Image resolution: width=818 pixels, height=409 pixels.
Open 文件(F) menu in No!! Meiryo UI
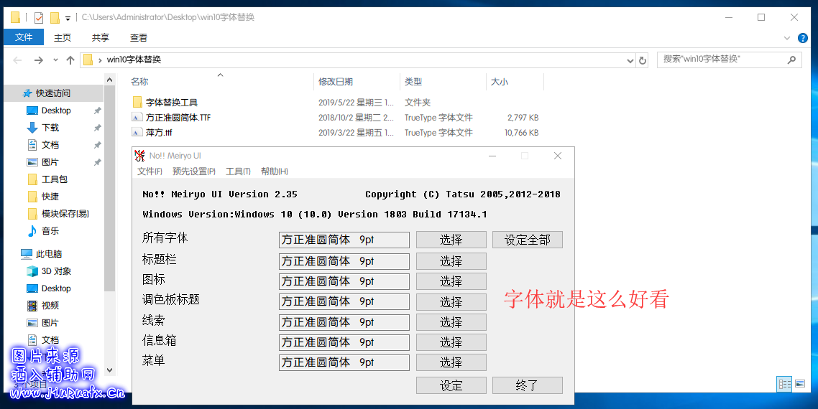150,171
